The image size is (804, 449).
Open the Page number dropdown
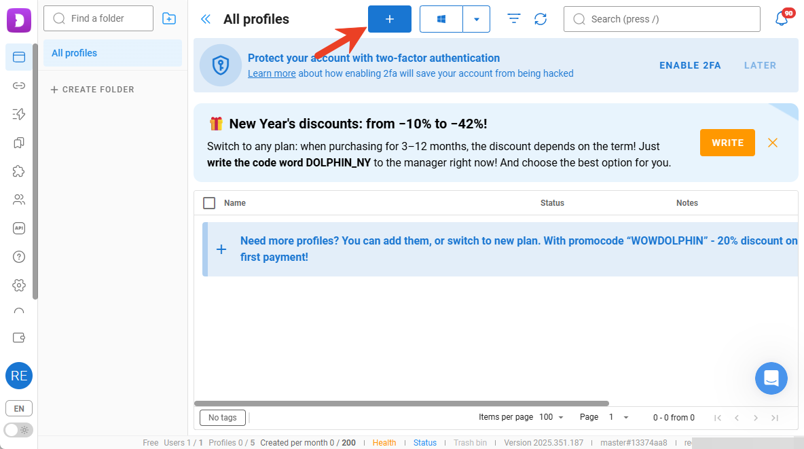tap(619, 417)
